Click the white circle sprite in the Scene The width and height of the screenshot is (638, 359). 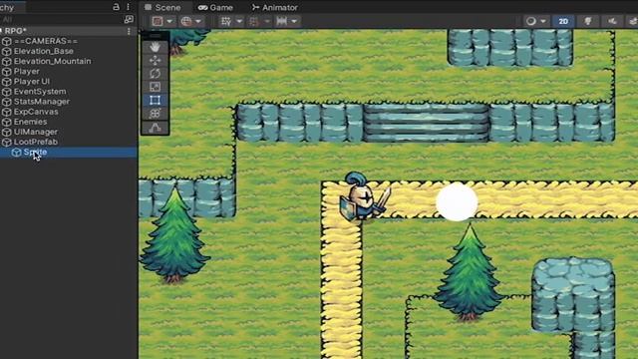(x=457, y=202)
